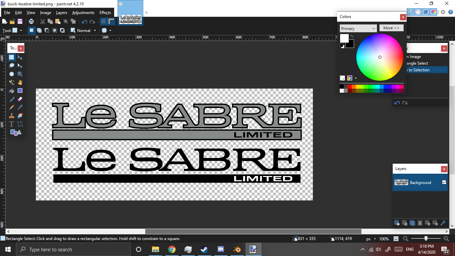Viewport: 455px width, 256px height.
Task: Select the Paintbrush tool
Action: (x=12, y=99)
